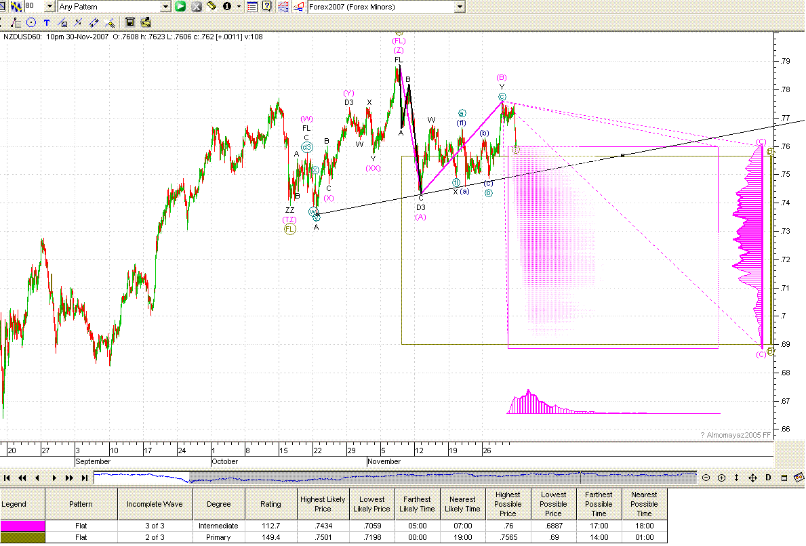
Task: Click the chart settings icon at far right
Action: [799, 477]
